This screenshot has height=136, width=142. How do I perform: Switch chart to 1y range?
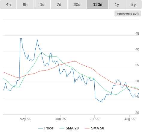click(x=117, y=4)
